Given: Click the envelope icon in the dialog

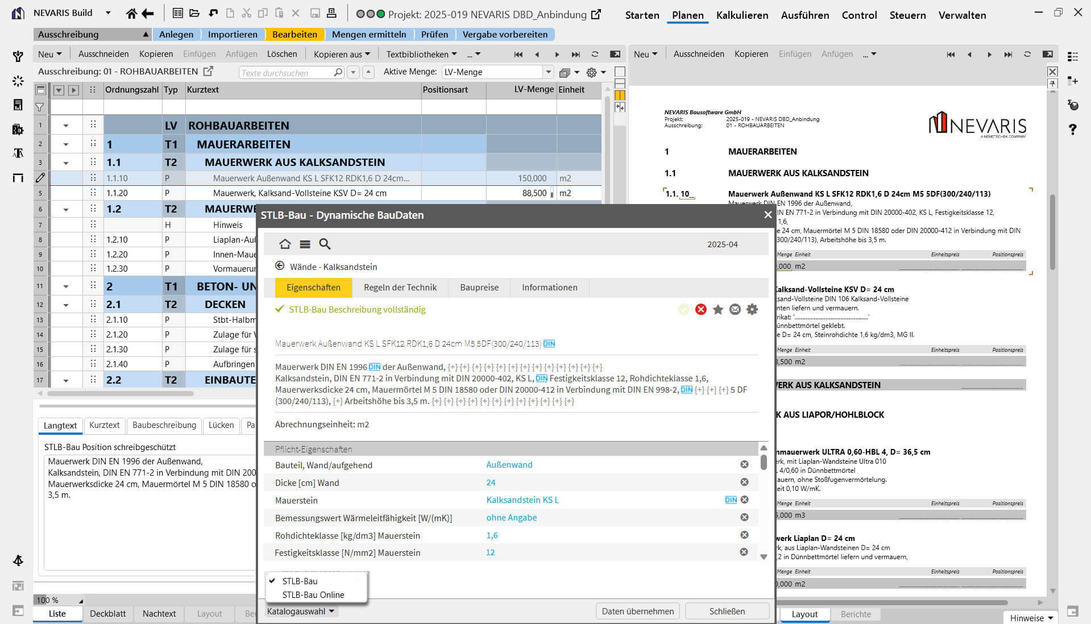Looking at the screenshot, I should point(735,309).
